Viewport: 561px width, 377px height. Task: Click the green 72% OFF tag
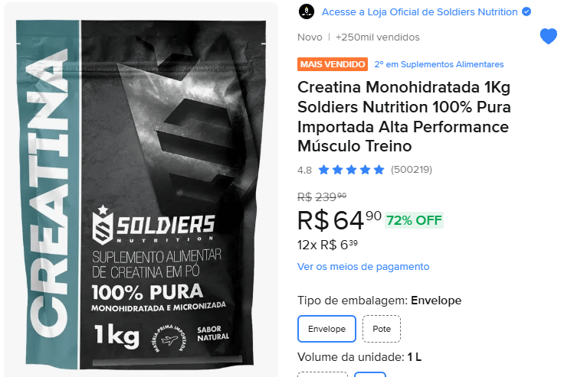415,220
